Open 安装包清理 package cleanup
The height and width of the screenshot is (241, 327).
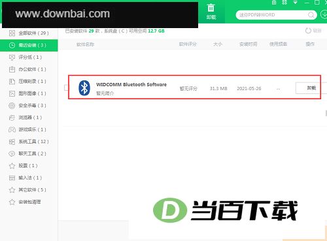point(29,202)
